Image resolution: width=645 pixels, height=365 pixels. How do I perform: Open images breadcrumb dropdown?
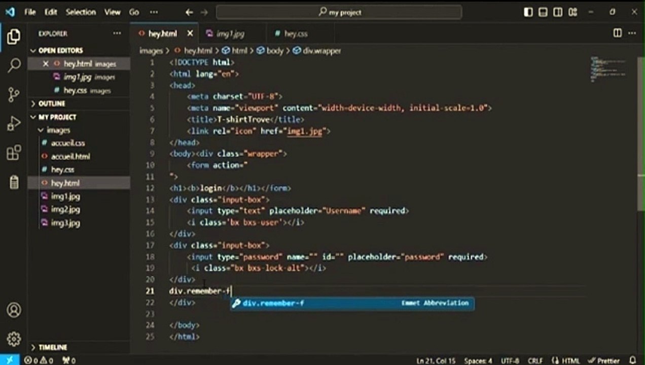click(151, 51)
